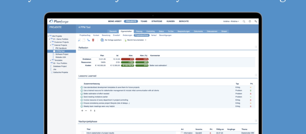Open STRATEGIE in main navigation
The height and width of the screenshot is (134, 306).
(157, 22)
